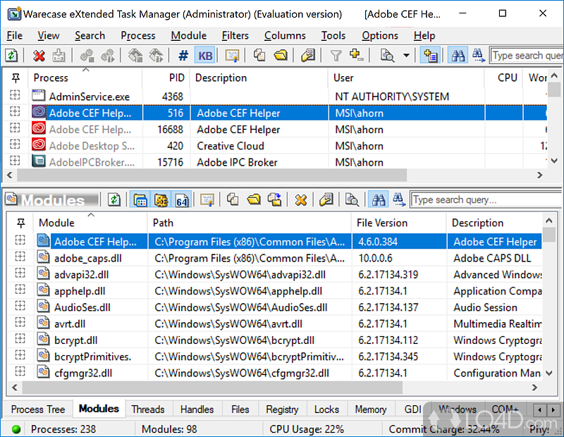Click the folder copy-path icon in Modules toolbar

coord(275,199)
